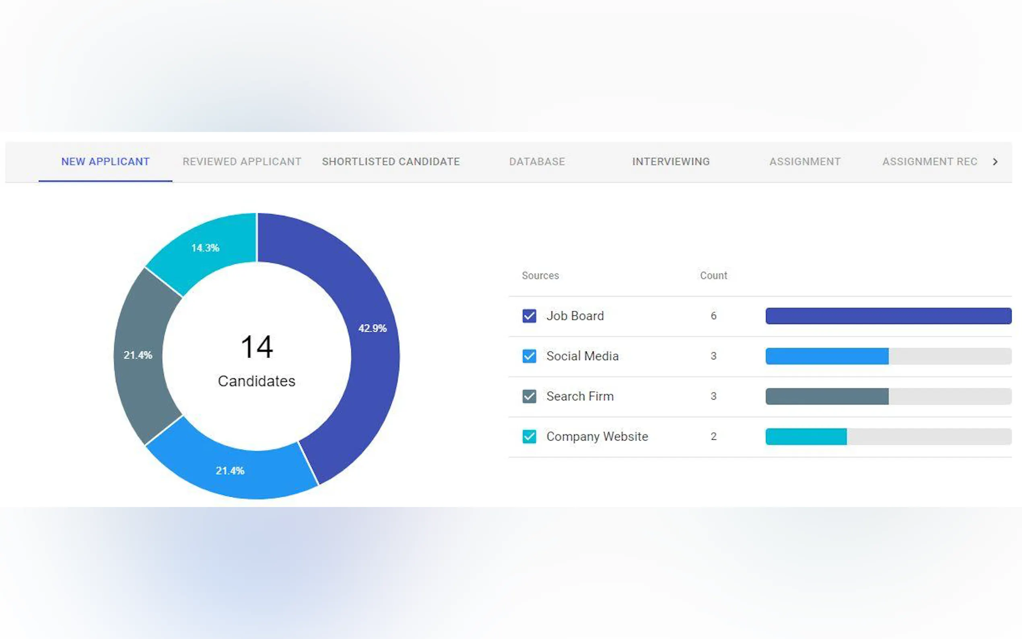Disable the Search Firm checkbox
The image size is (1022, 639).
click(x=529, y=396)
